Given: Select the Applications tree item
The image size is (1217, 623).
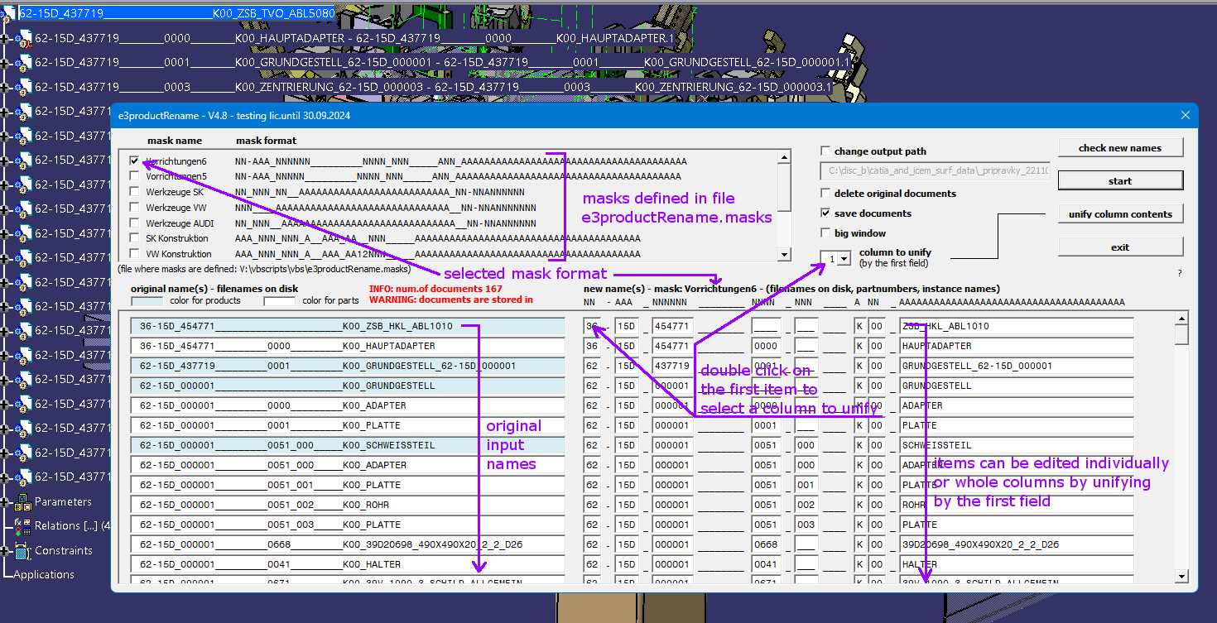Looking at the screenshot, I should [44, 575].
